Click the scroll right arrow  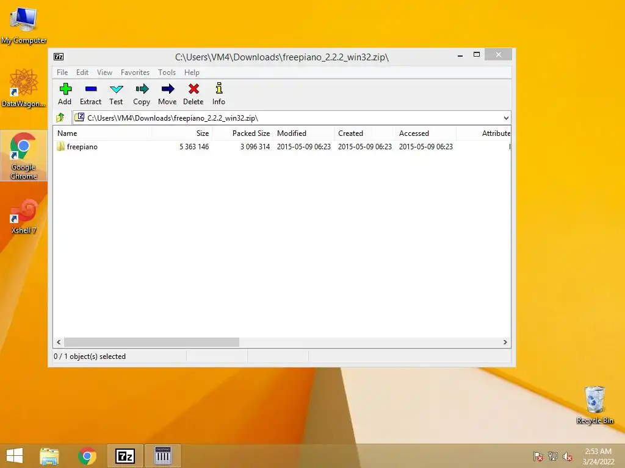pyautogui.click(x=505, y=342)
